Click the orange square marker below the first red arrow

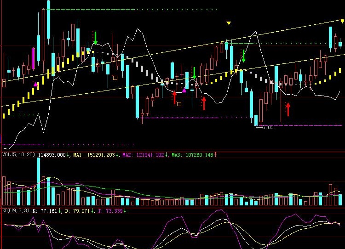[x=179, y=104]
